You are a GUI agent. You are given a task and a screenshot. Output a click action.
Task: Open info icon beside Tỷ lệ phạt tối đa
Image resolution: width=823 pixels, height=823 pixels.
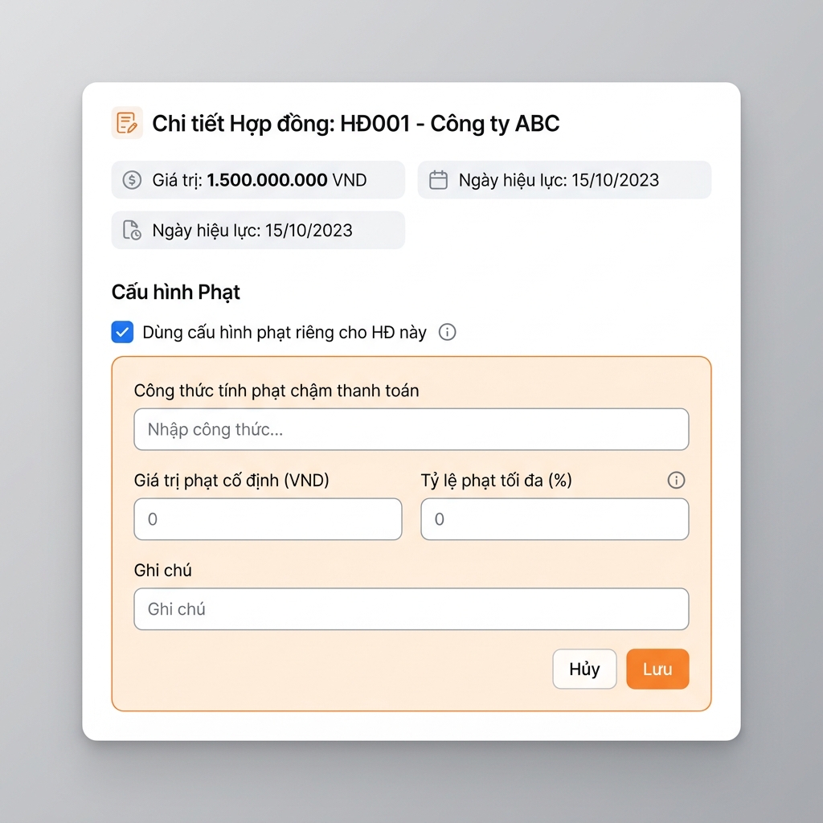(676, 481)
